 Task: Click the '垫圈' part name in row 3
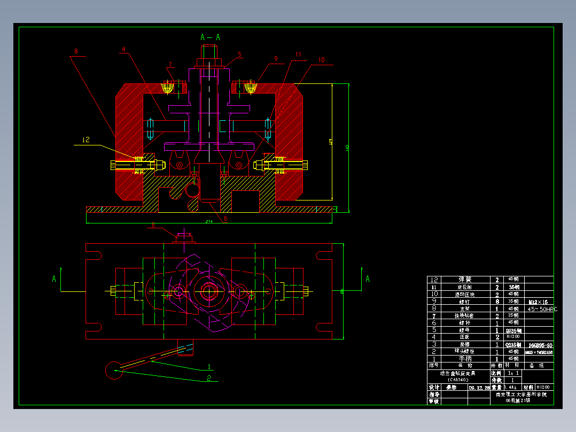[x=465, y=344]
